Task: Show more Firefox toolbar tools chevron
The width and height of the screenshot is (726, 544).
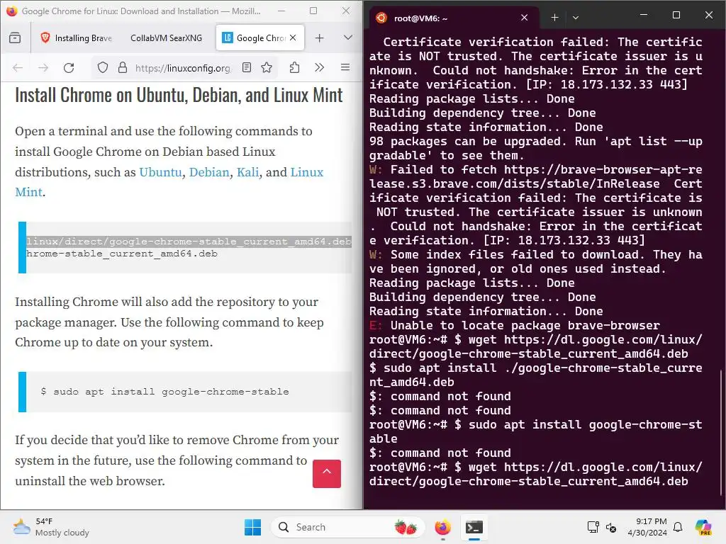Action: [319, 68]
